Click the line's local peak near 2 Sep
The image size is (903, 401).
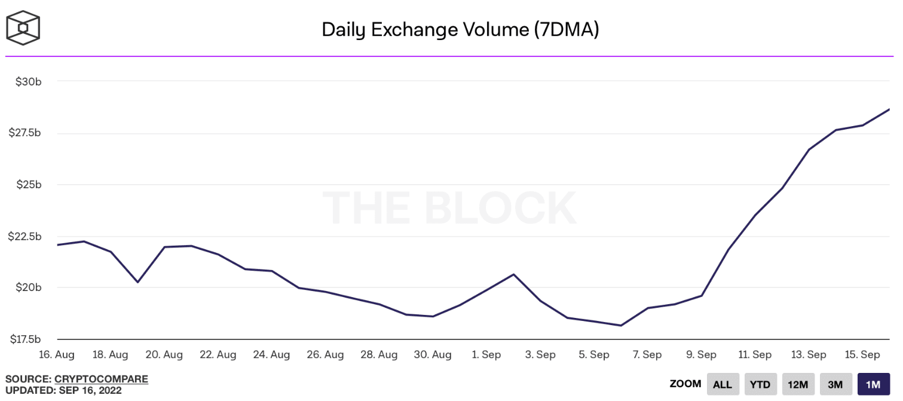(x=514, y=274)
